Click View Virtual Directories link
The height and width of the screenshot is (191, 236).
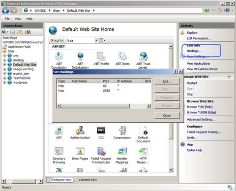click(202, 69)
